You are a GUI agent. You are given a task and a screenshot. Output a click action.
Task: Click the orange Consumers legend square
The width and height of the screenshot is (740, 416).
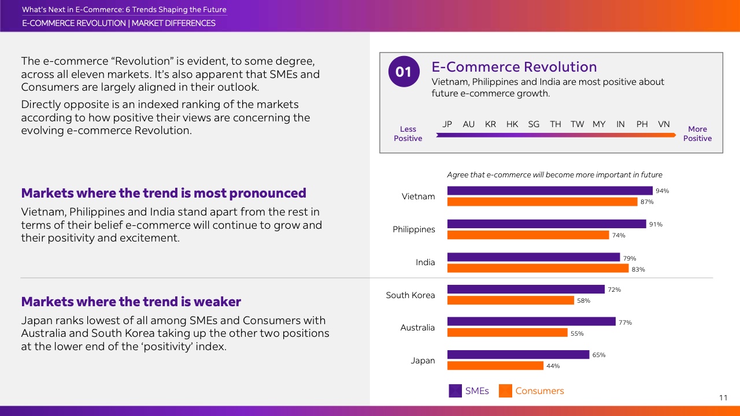(x=505, y=391)
